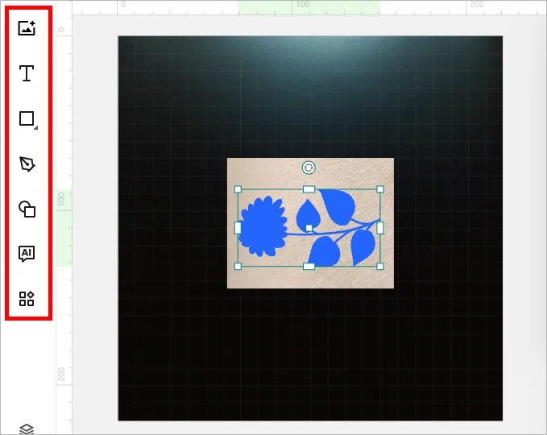Open the AI image generator tool
The width and height of the screenshot is (547, 435).
[x=27, y=254]
